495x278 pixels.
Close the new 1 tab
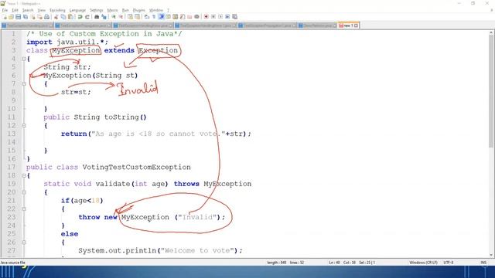(x=356, y=25)
